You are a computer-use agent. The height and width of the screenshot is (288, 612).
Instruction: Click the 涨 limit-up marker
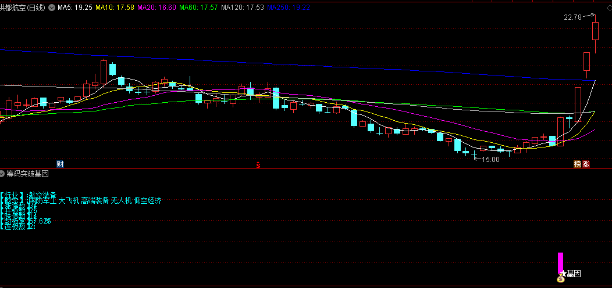click(586, 164)
